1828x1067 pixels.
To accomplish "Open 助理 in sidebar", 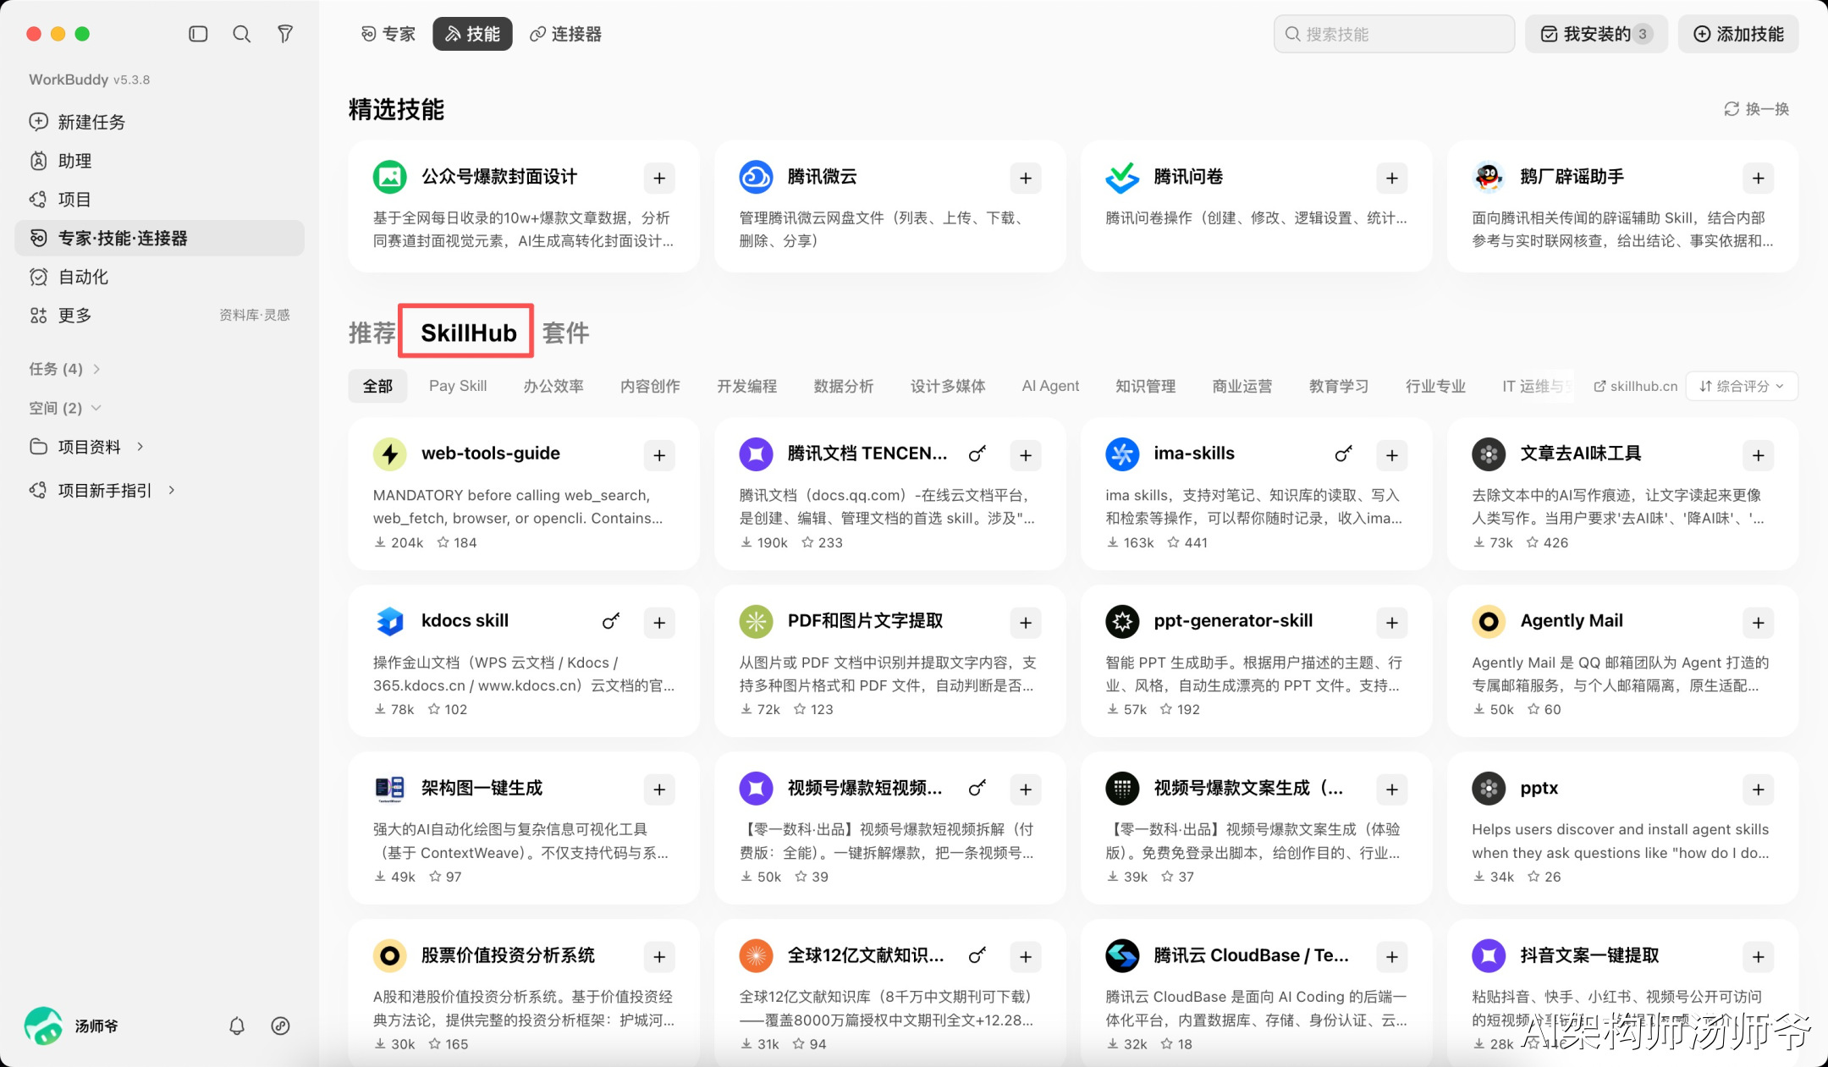I will tap(159, 161).
